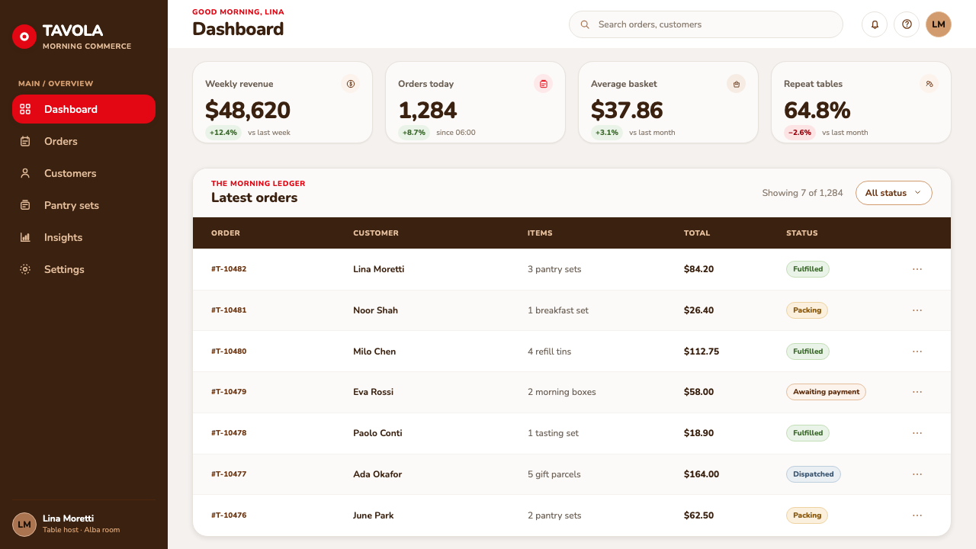Click the Orders today icon
976x549 pixels.
544,84
